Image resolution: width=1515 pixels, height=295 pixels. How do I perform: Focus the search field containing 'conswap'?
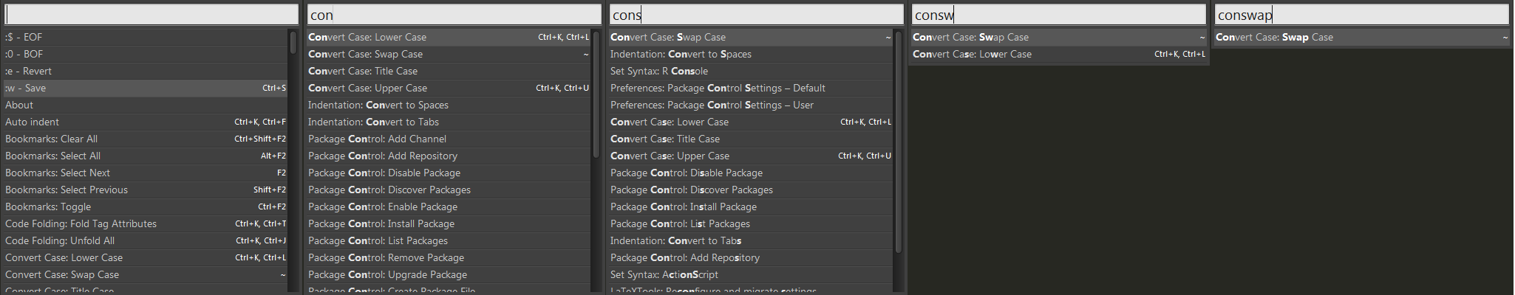(x=1361, y=15)
